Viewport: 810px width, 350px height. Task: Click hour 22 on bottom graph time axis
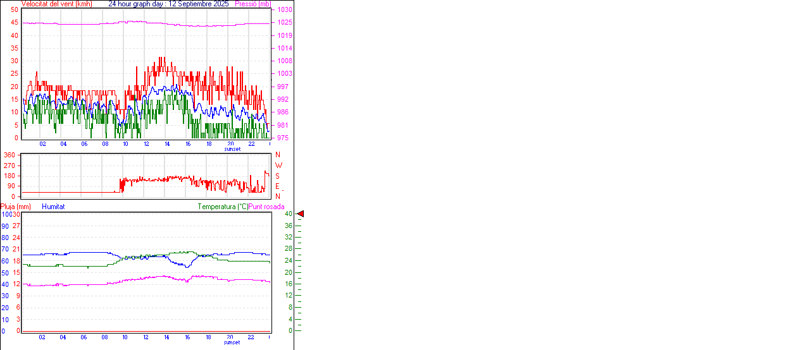[x=251, y=337]
